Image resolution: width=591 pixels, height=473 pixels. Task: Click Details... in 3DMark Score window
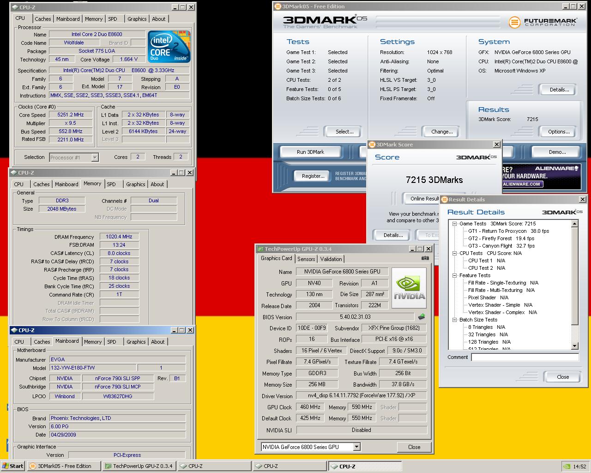pyautogui.click(x=393, y=235)
